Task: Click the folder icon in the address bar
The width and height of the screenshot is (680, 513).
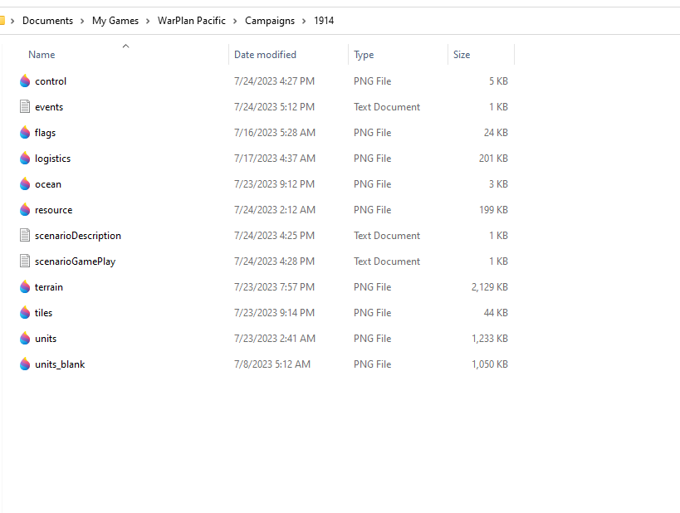Action: 2,21
